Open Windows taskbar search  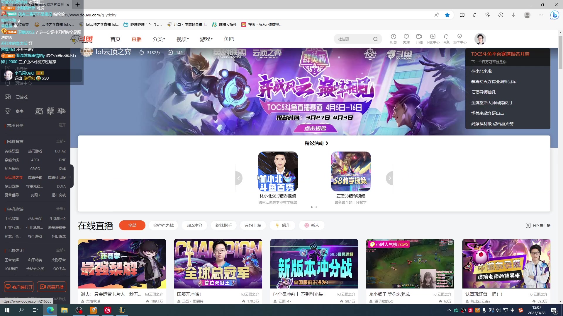click(21, 310)
